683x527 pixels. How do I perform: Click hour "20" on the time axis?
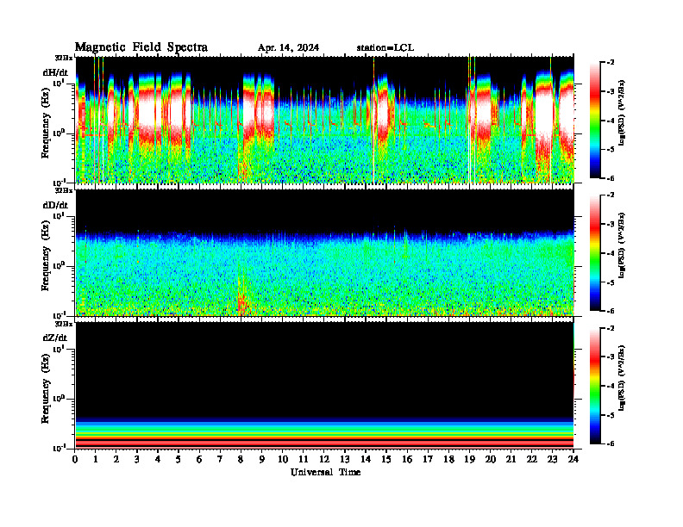pyautogui.click(x=491, y=459)
